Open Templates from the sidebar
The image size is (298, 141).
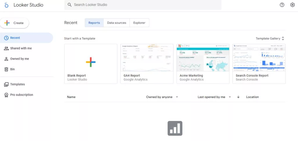pyautogui.click(x=26, y=84)
